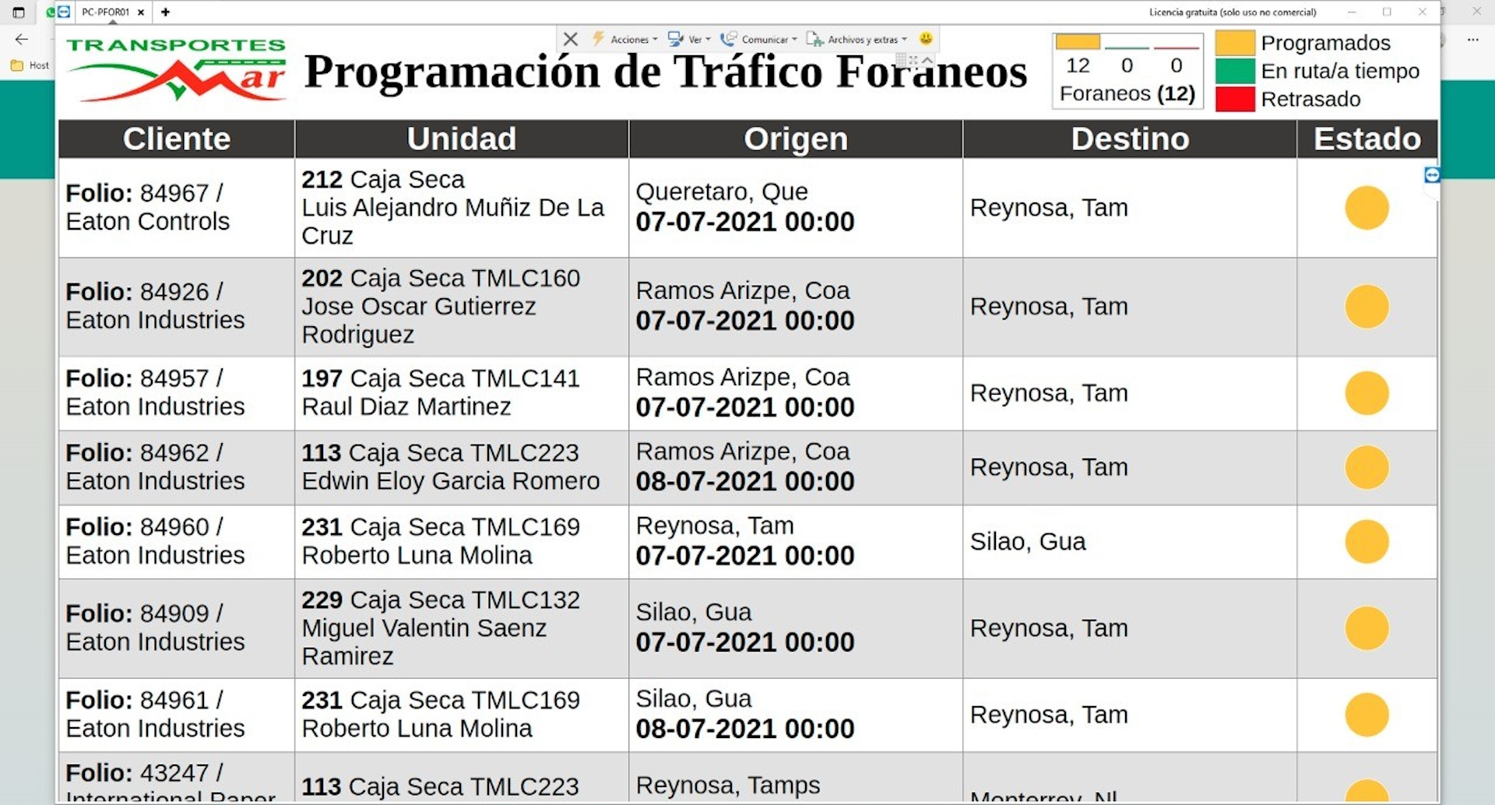Click the status circle for Folio 84957
Screen dimensions: 1495x805
(1367, 393)
